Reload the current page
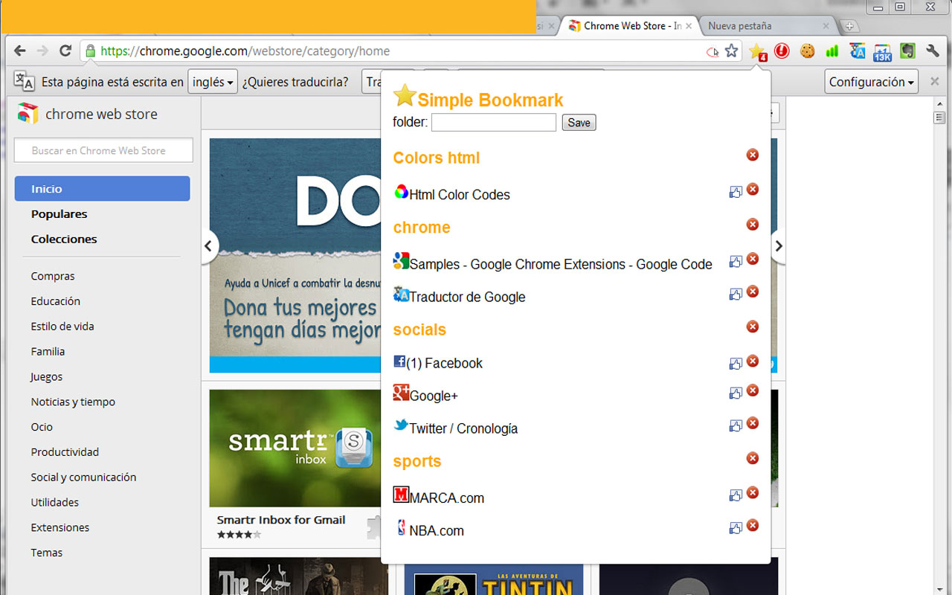This screenshot has width=952, height=595. point(65,51)
